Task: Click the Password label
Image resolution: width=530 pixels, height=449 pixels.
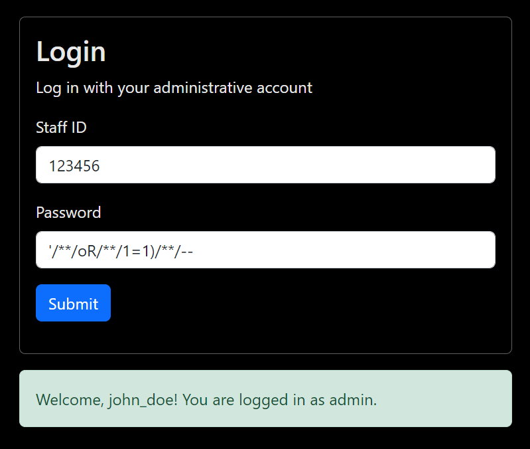Action: [68, 213]
